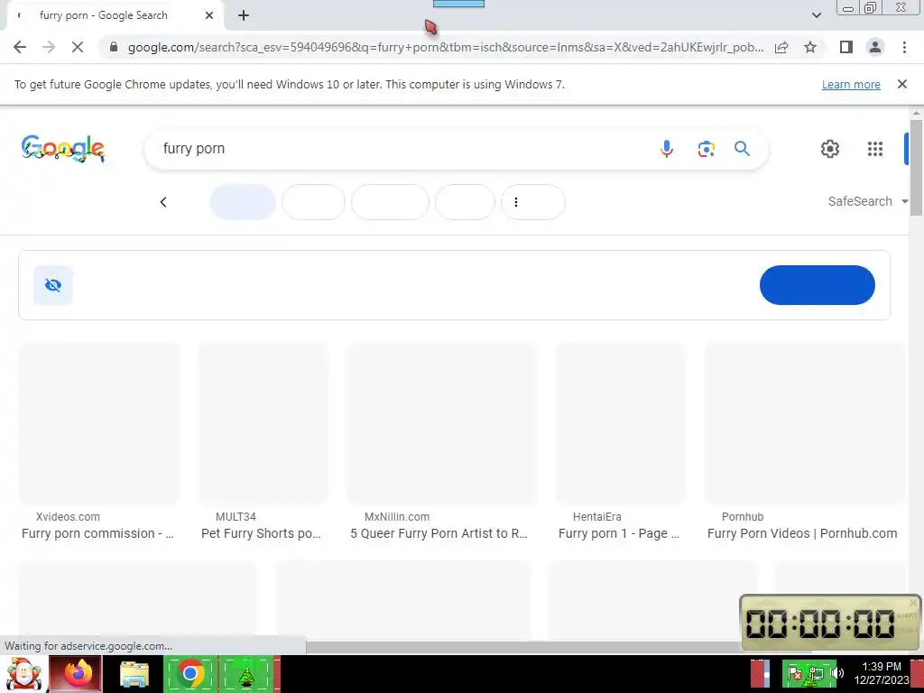Image resolution: width=924 pixels, height=693 pixels.
Task: Click the Pornhub source label
Action: coord(743,517)
